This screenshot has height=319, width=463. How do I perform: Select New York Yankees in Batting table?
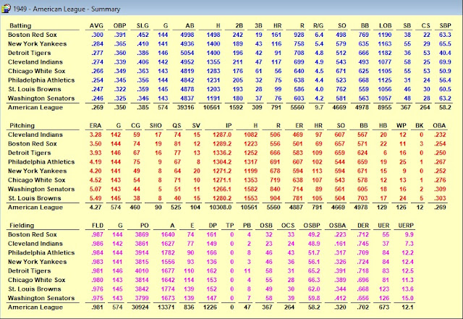pyautogui.click(x=37, y=44)
